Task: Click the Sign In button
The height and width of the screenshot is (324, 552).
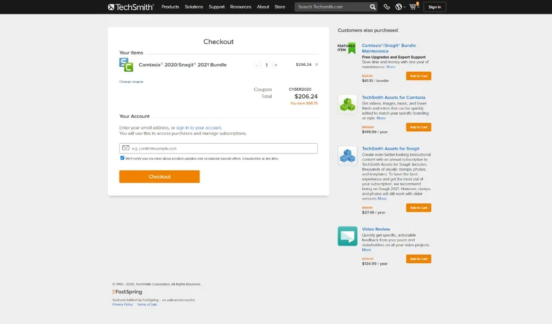Action: [x=435, y=7]
